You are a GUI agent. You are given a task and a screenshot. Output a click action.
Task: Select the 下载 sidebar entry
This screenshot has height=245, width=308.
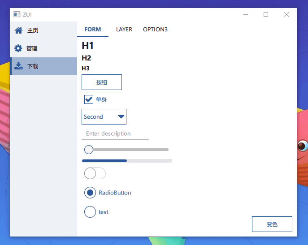pyautogui.click(x=43, y=66)
